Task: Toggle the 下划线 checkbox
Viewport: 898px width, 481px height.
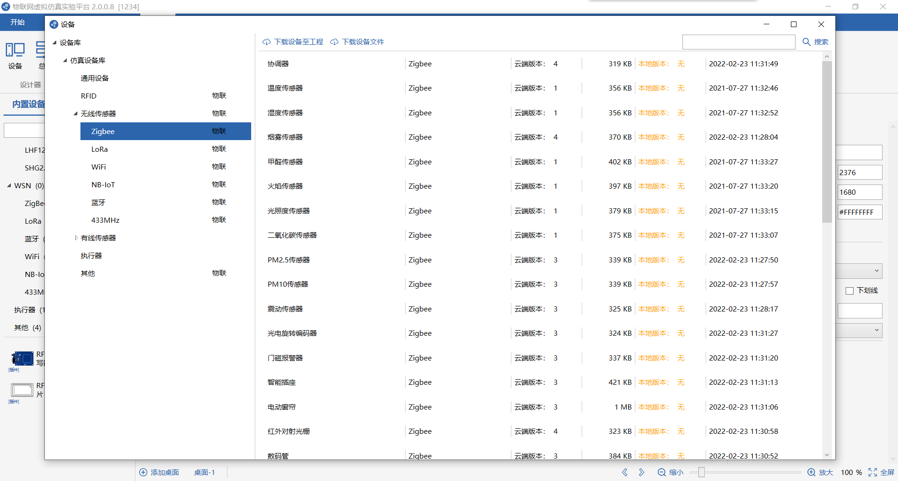Action: coord(850,291)
